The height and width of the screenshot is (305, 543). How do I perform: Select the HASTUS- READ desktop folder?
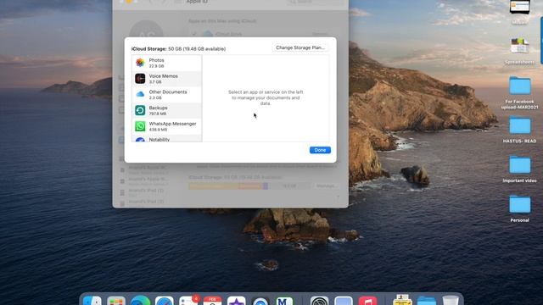pos(519,130)
